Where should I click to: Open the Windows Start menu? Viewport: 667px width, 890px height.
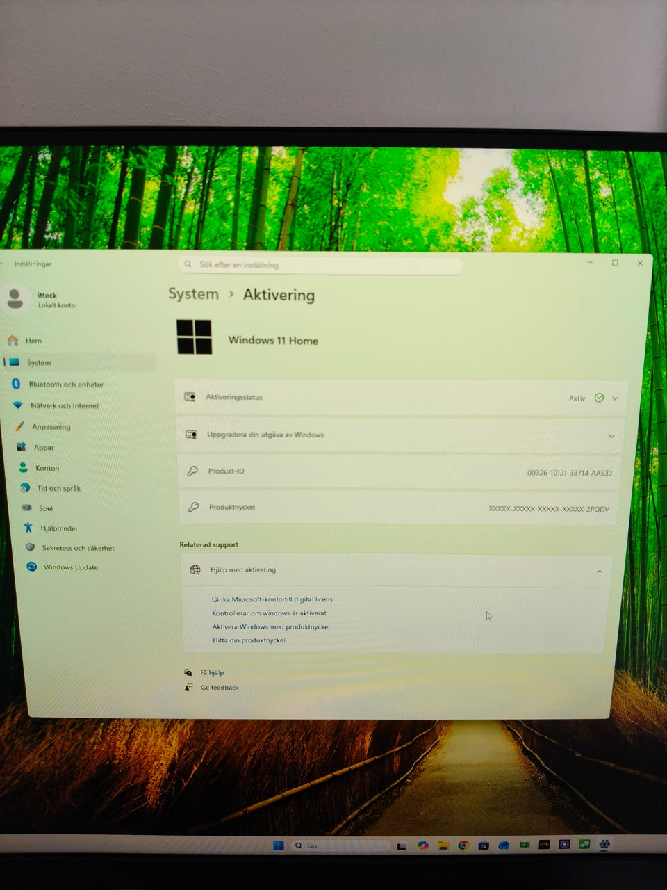pyautogui.click(x=279, y=845)
